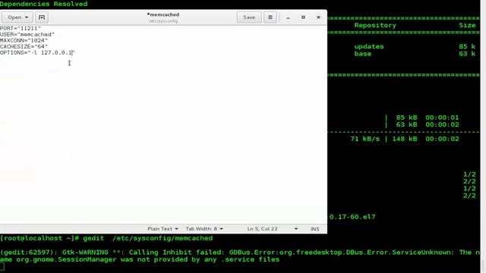Click the terminal cursor prompt block
The width and height of the screenshot is (486, 273).
2,266
